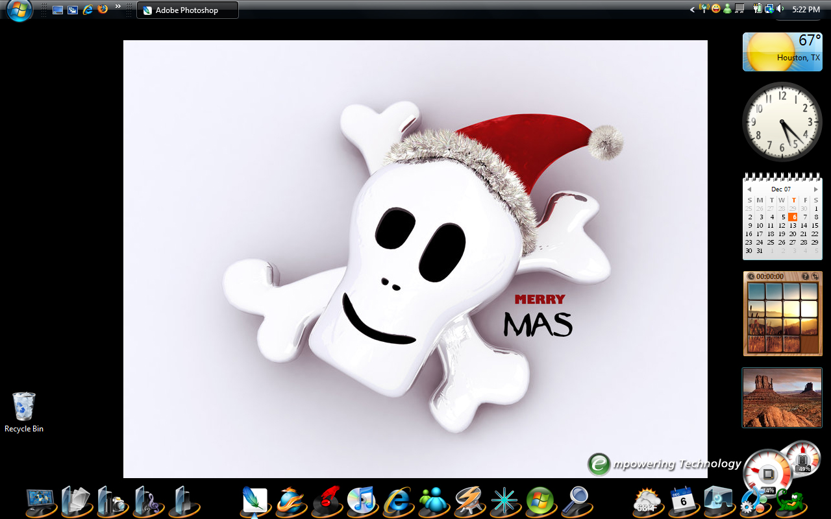Open plain folder dock icon
This screenshot has height=519, width=831.
184,501
